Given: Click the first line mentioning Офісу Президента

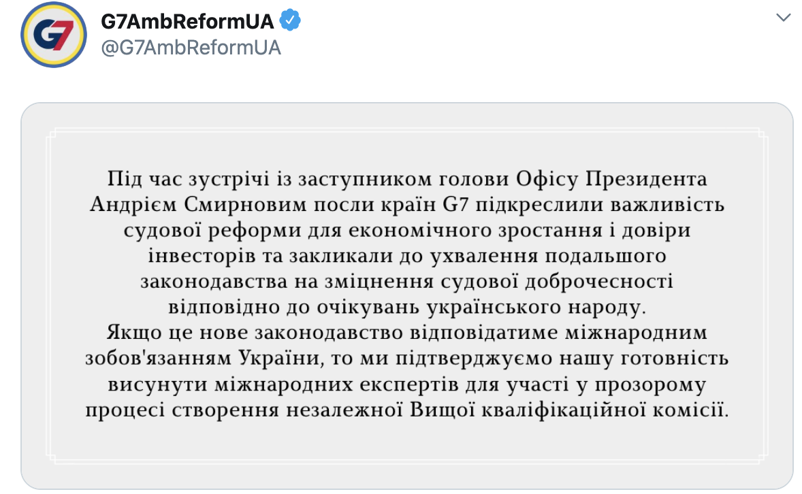Looking at the screenshot, I should [406, 179].
